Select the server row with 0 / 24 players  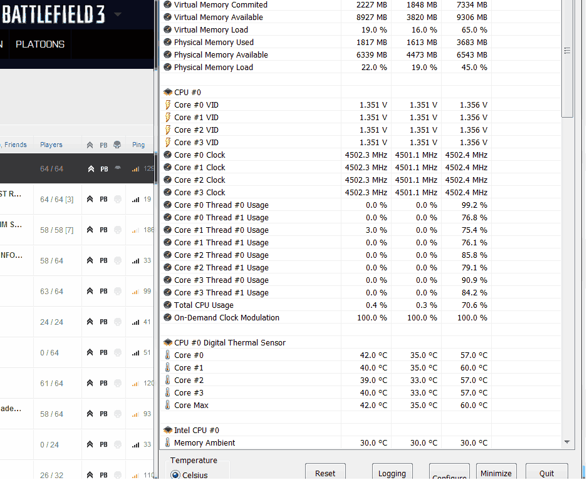coord(77,444)
